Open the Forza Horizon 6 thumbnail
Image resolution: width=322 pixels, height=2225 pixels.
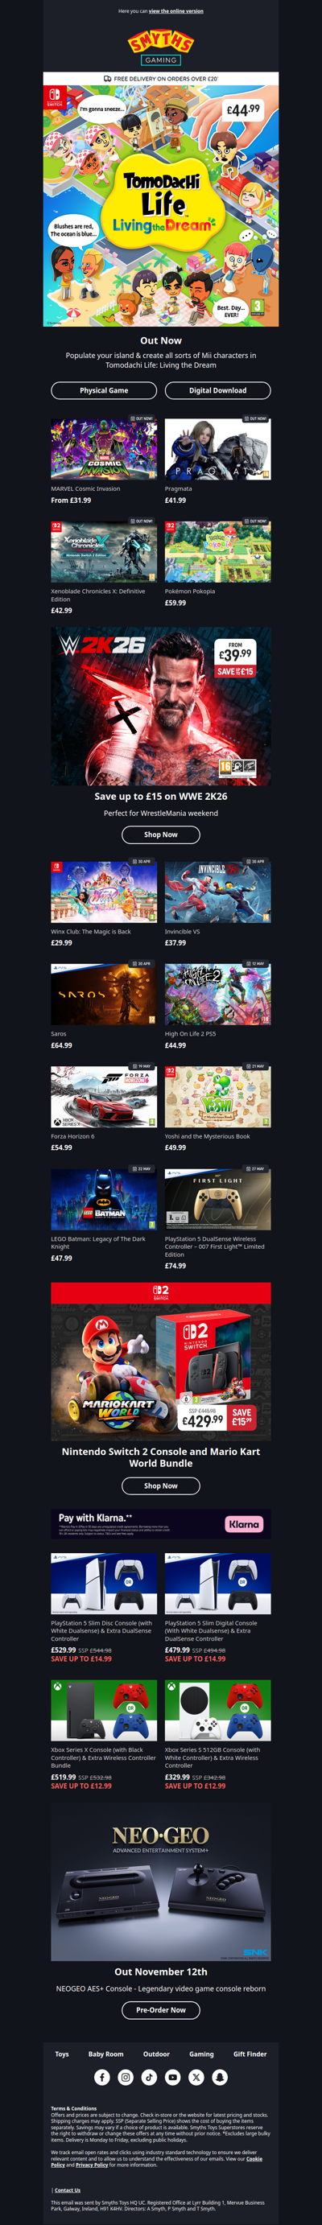click(x=104, y=1095)
